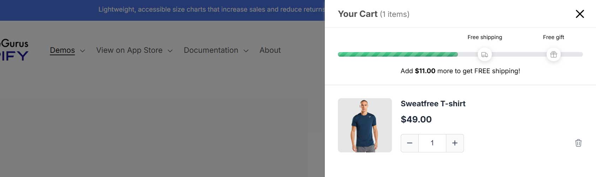Click the quantity number field
This screenshot has height=177, width=596.
pos(432,143)
